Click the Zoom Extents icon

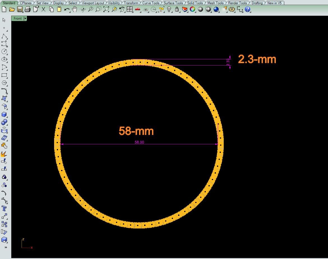[106, 9]
